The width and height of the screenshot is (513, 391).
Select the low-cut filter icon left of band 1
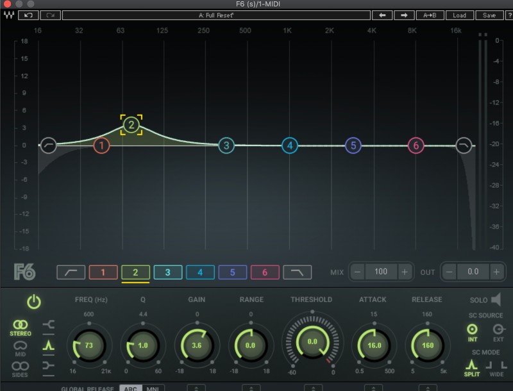point(71,272)
